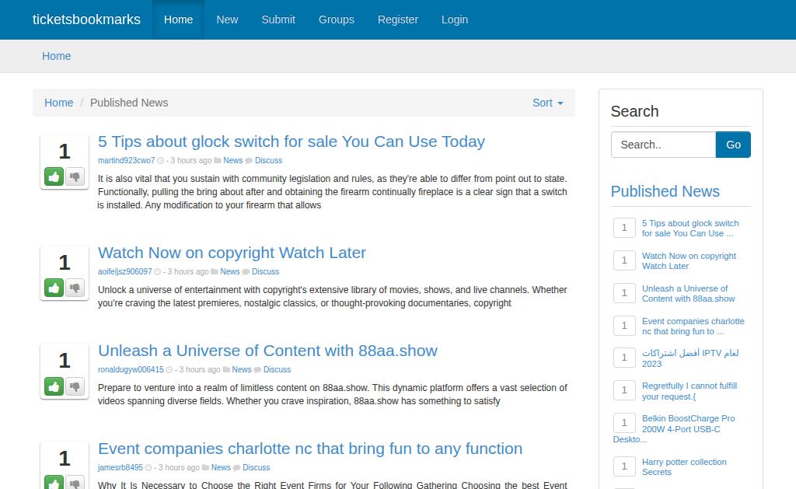This screenshot has height=489, width=796.
Task: Open the Submit page
Action: point(278,19)
